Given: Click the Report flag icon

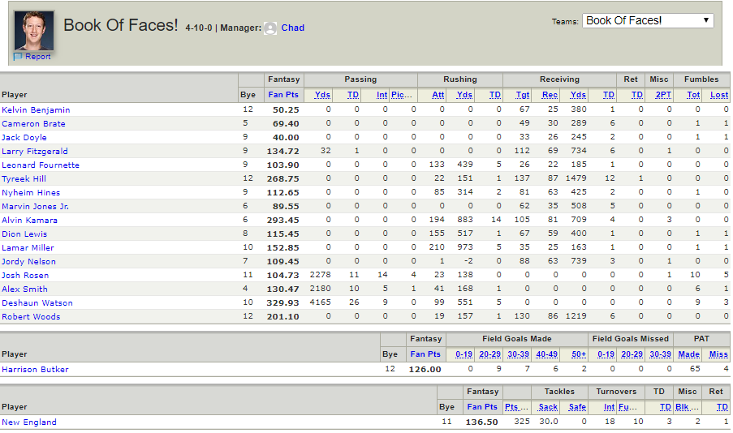Looking at the screenshot, I should pos(18,57).
